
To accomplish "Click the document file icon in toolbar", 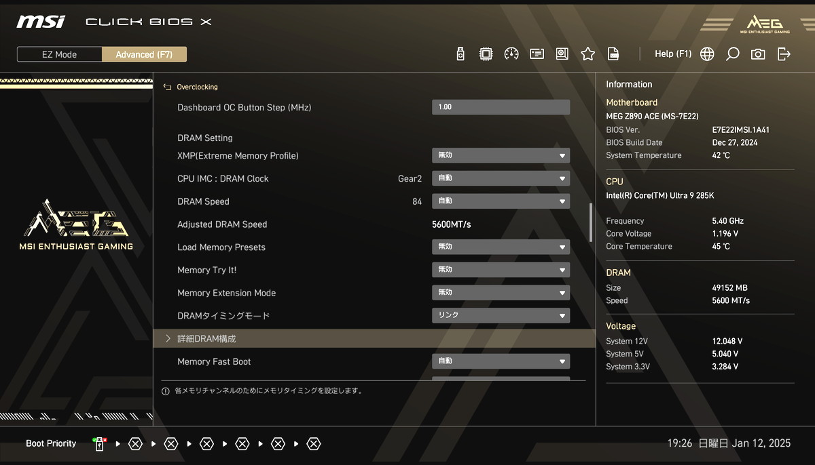I will 613,54.
